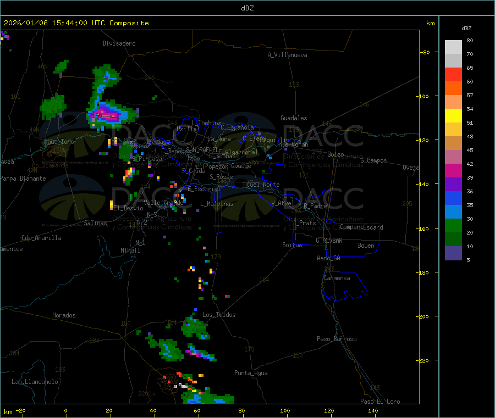This screenshot has height=418, width=495.
Task: Select the magenta 42 dBZ legend swatch
Action: click(453, 170)
